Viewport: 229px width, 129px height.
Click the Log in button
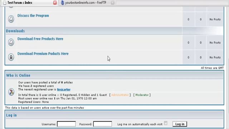click(180, 124)
